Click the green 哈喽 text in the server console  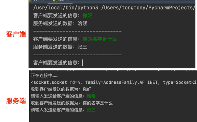(91, 96)
